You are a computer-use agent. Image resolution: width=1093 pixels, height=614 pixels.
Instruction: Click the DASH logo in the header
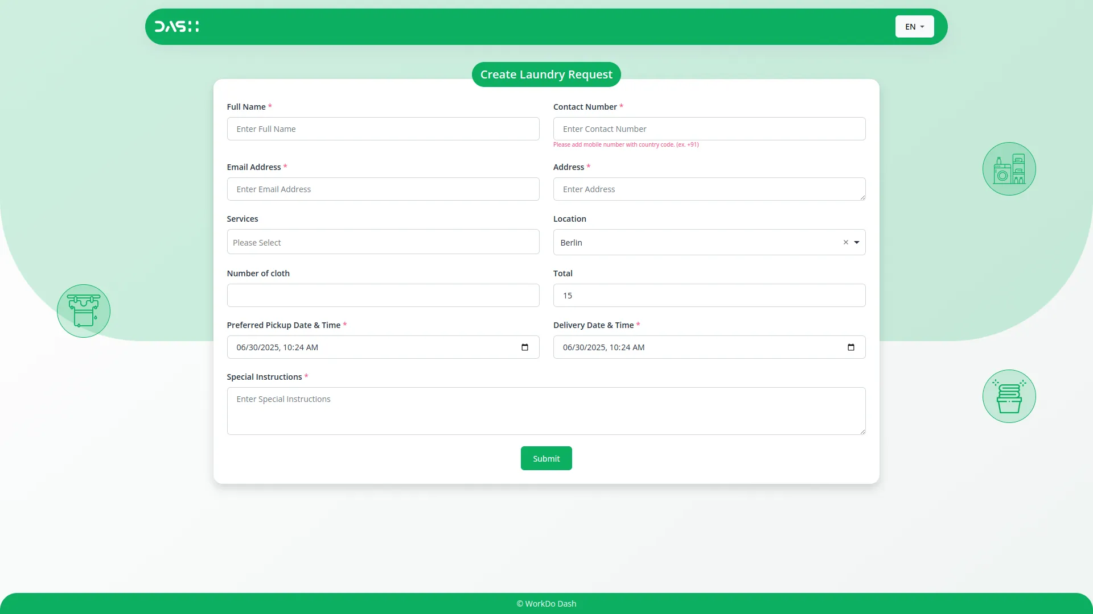point(177,26)
